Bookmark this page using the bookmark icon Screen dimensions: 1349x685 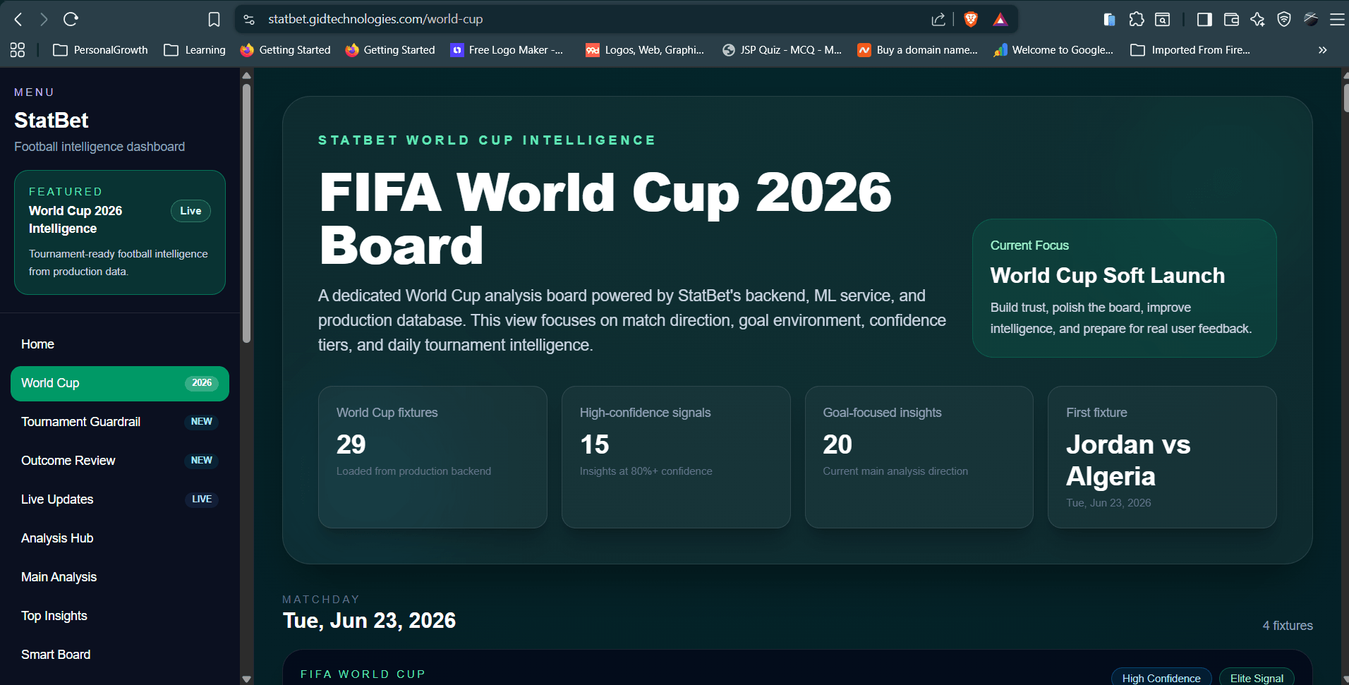[x=214, y=19]
